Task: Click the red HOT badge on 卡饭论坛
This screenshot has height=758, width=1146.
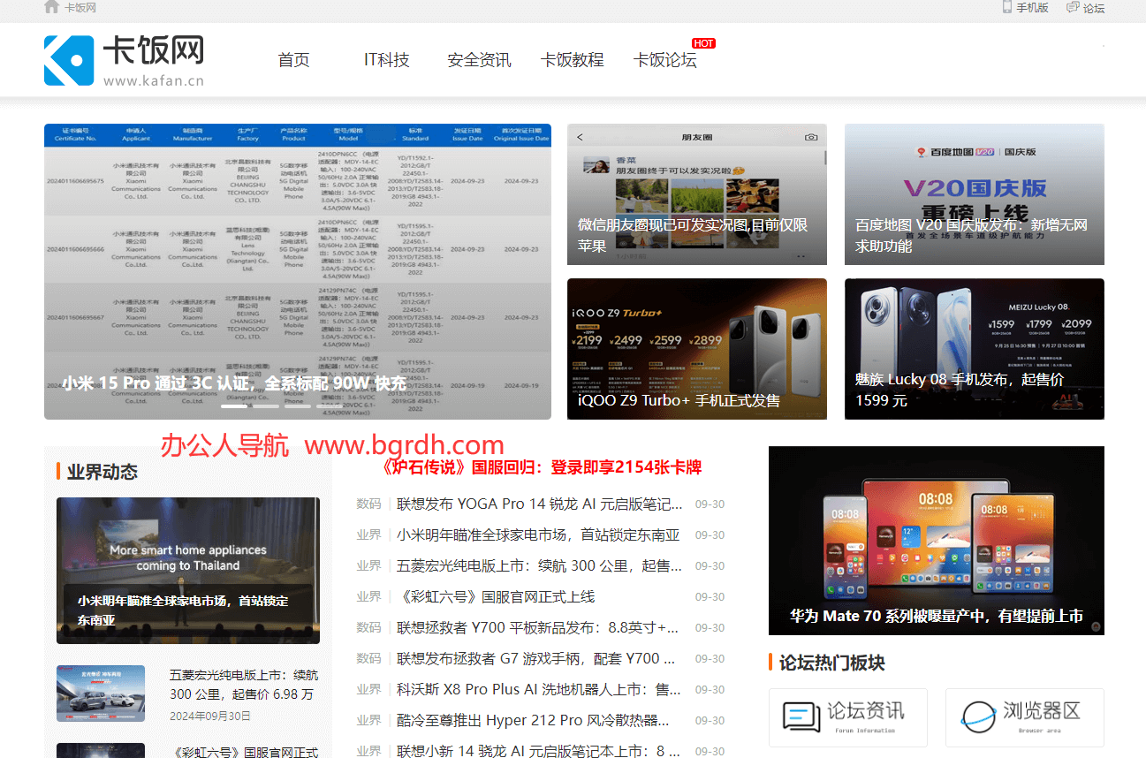Action: tap(703, 43)
